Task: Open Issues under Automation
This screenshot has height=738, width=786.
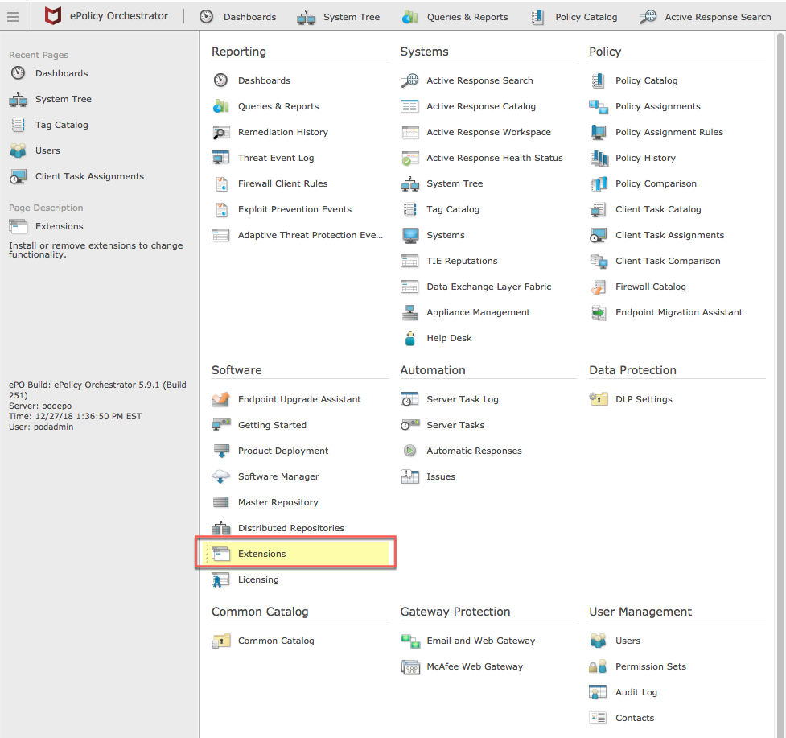Action: 441,476
